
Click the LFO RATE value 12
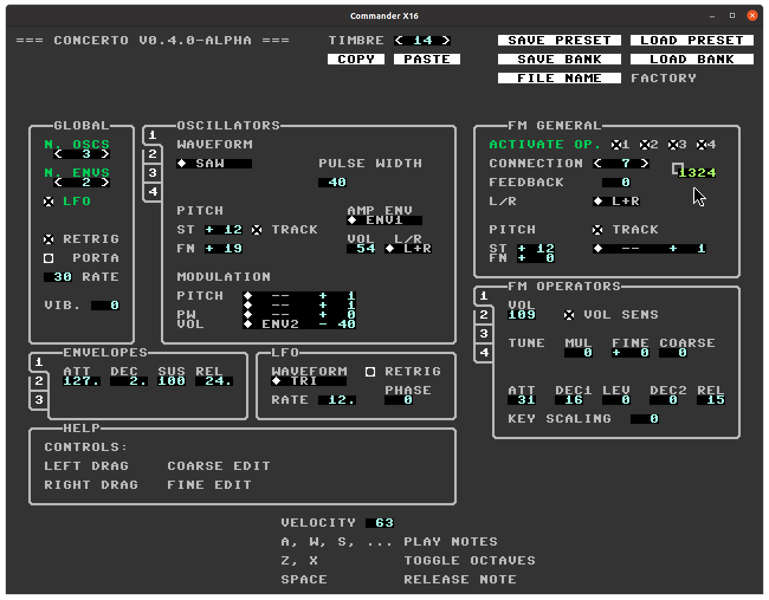337,400
